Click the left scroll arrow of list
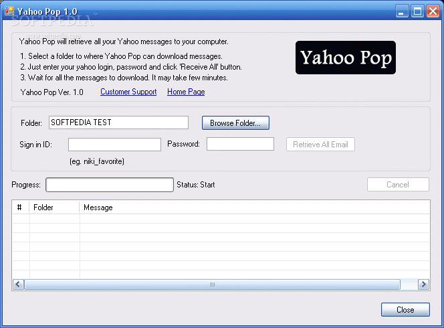 pos(18,284)
